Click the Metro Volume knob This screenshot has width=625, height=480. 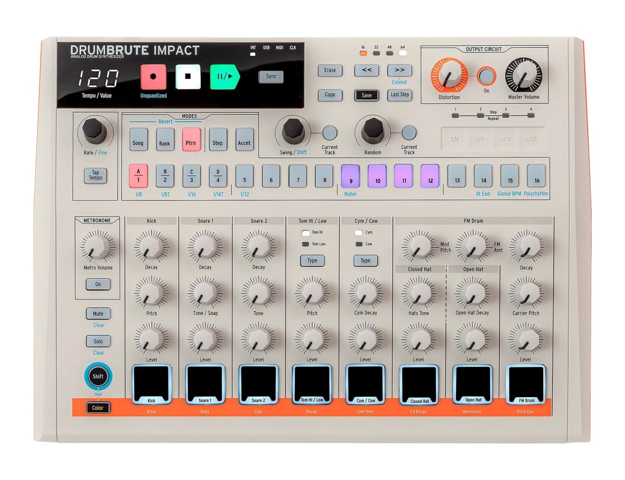point(97,246)
